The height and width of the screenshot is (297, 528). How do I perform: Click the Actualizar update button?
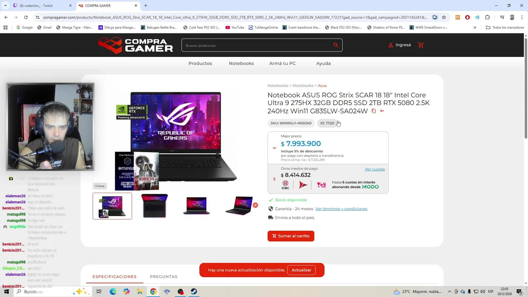[x=302, y=270]
